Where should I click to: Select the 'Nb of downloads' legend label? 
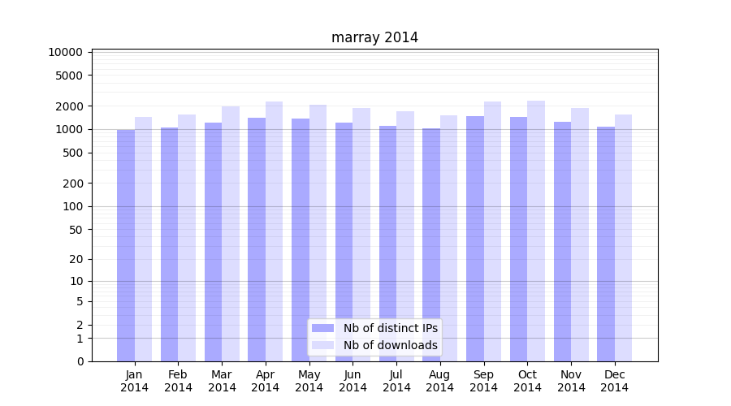390,345
